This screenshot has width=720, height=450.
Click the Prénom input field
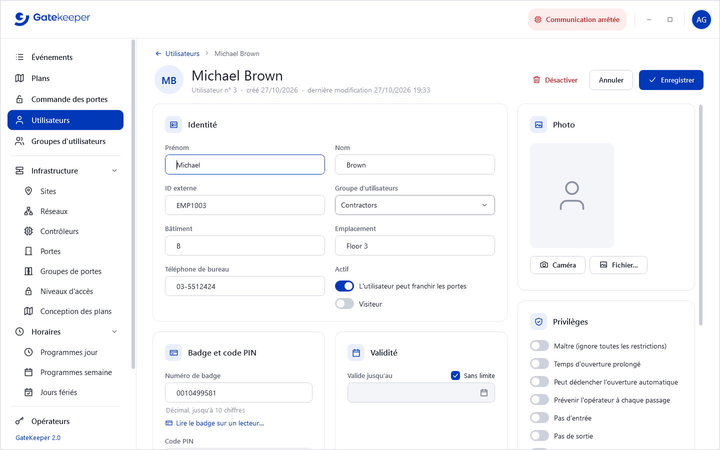(245, 164)
